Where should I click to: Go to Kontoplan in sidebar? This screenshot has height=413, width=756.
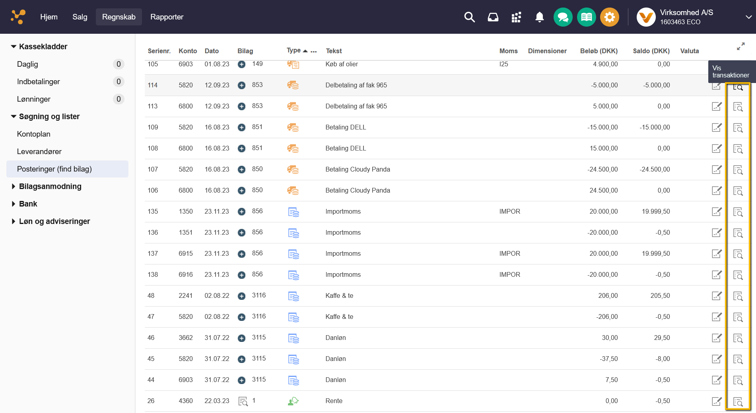[34, 134]
